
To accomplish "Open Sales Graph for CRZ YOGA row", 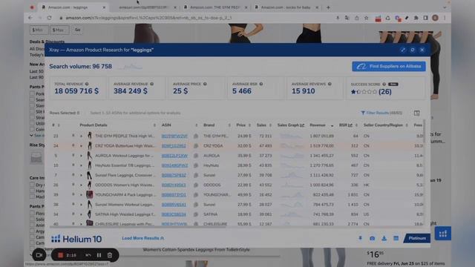I will tap(292, 146).
